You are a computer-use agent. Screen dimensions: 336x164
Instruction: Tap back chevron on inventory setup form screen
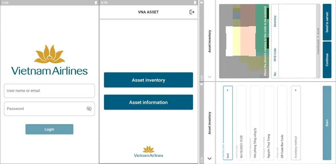[210, 159]
